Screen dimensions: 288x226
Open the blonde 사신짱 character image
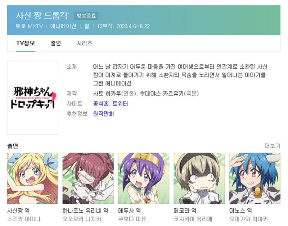(32, 178)
